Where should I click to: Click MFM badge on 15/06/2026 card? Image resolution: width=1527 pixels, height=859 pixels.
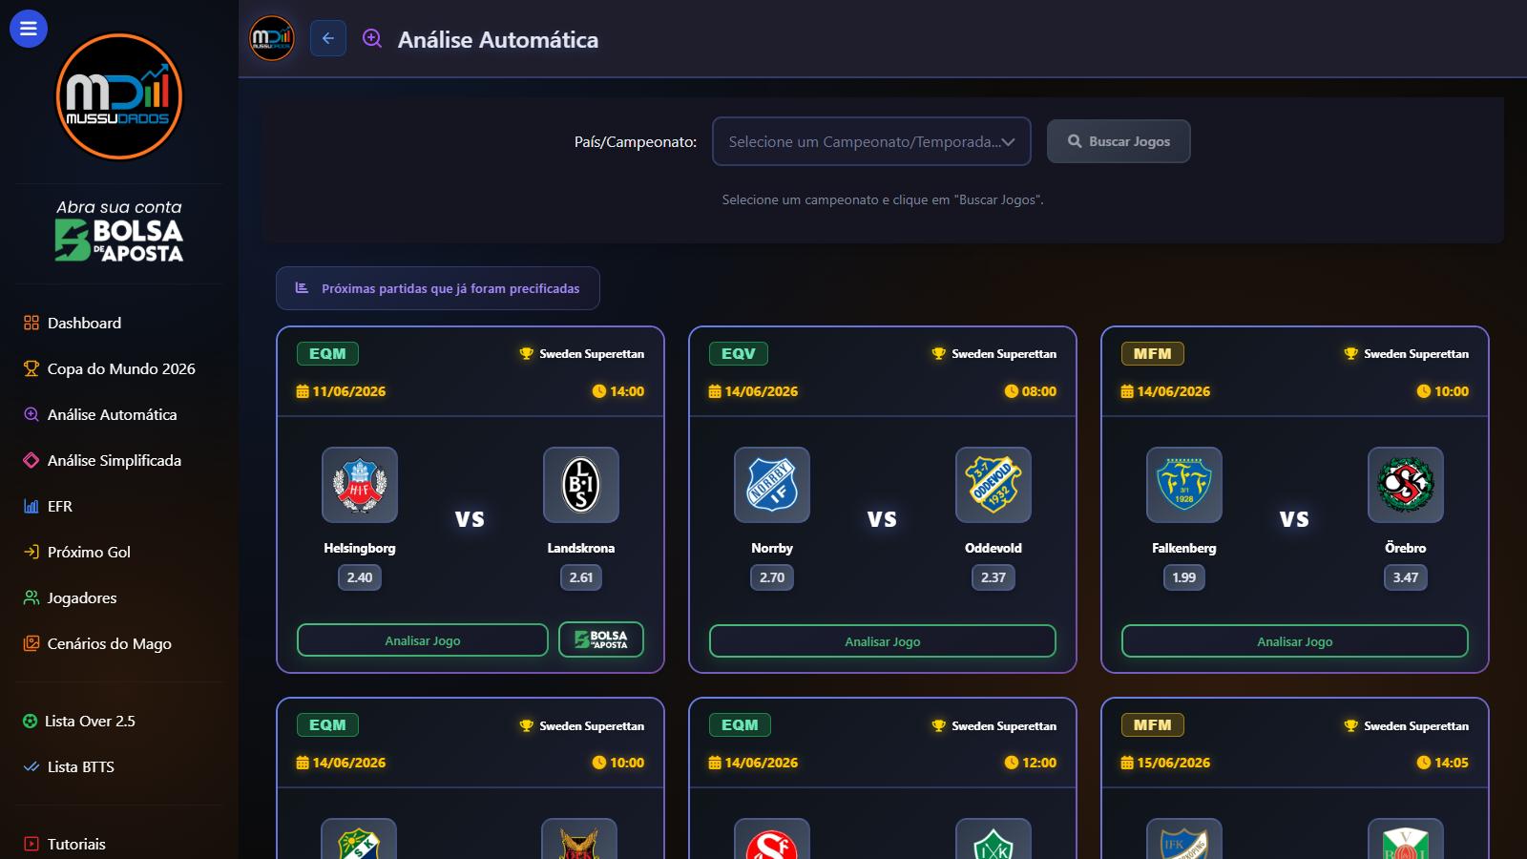point(1153,724)
